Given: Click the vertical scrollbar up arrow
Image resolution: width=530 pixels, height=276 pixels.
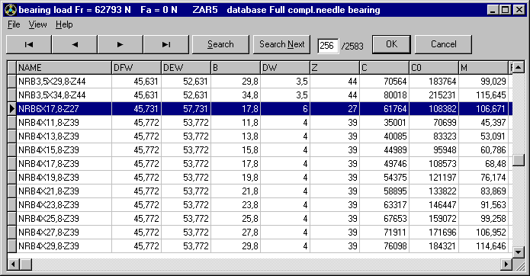Looking at the screenshot, I should coord(519,67).
